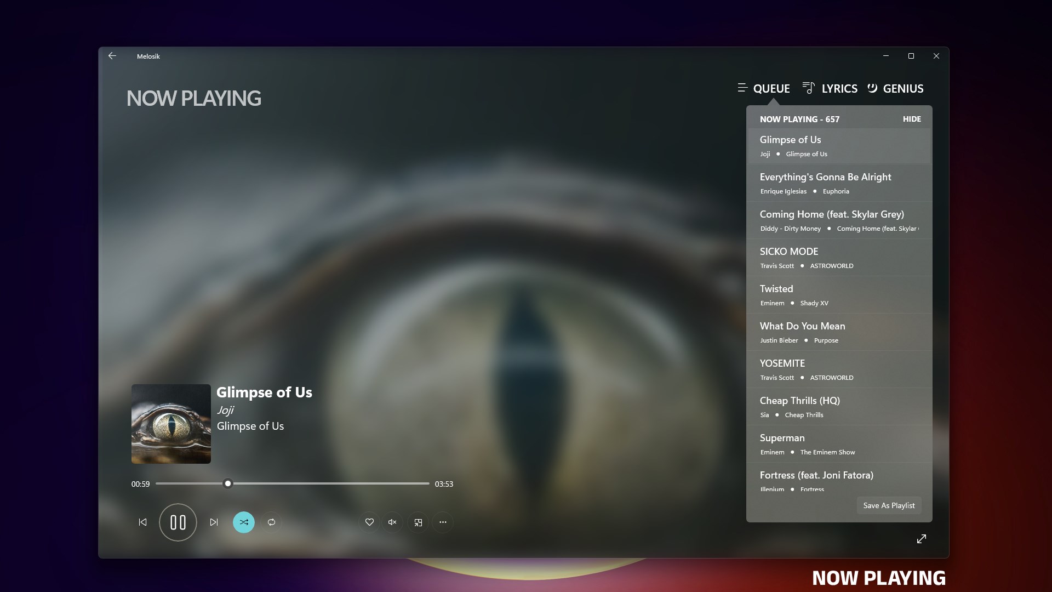Switch to mini player mode
The image size is (1052, 592).
418,522
